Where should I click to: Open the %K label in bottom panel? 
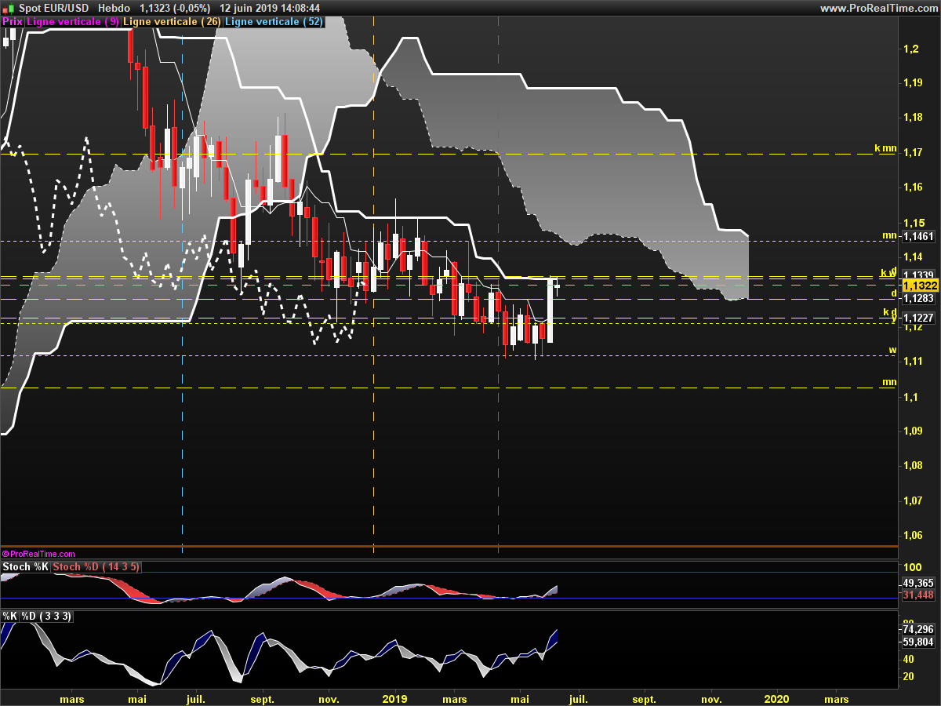pos(10,617)
